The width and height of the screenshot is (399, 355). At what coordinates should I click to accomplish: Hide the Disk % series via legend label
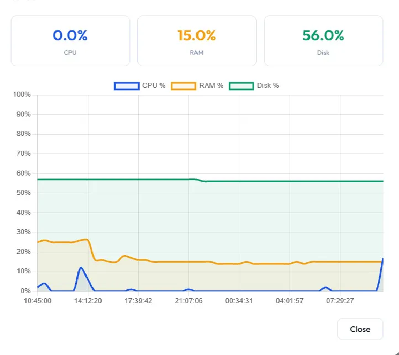point(268,86)
